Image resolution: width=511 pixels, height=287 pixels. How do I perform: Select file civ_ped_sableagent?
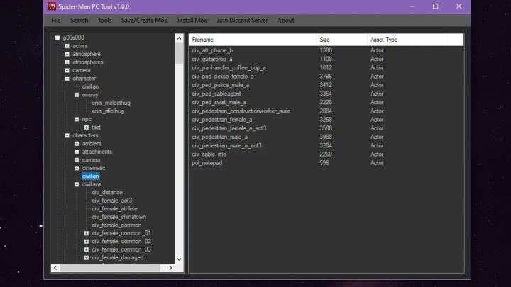pos(216,94)
